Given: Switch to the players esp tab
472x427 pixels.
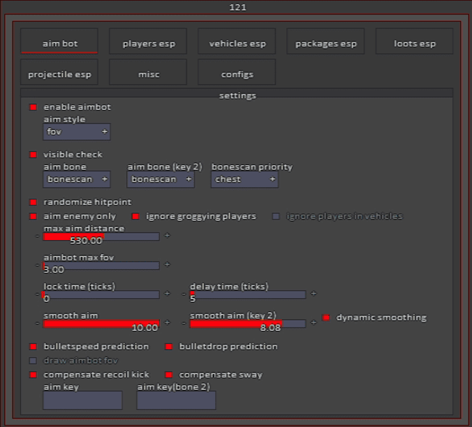Looking at the screenshot, I should [148, 43].
